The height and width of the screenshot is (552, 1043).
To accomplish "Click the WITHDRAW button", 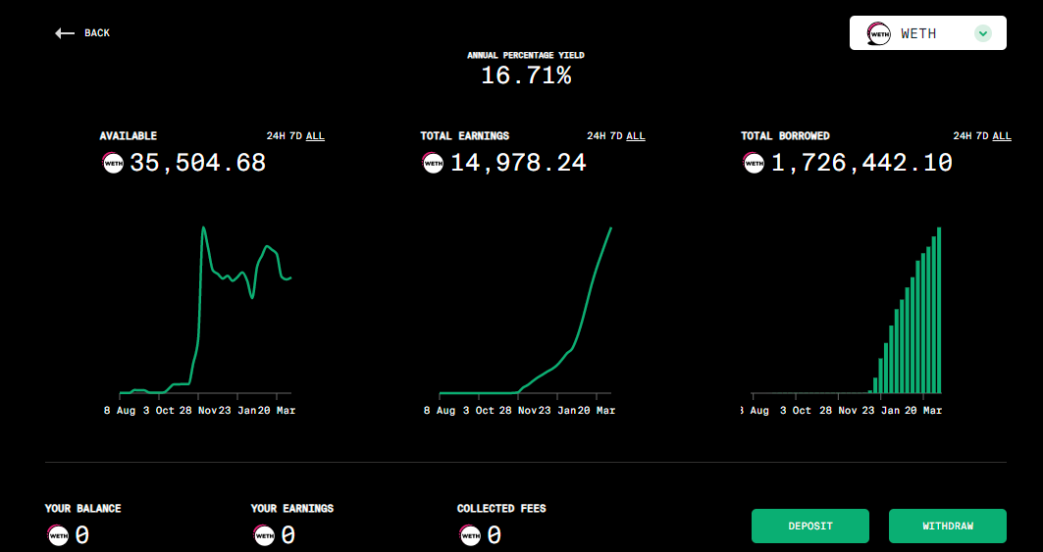I will click(947, 527).
